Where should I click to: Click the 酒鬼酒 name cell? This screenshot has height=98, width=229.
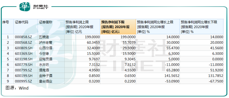tap(51, 70)
